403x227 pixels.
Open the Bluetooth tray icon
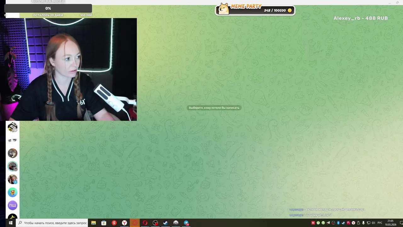click(x=338, y=223)
